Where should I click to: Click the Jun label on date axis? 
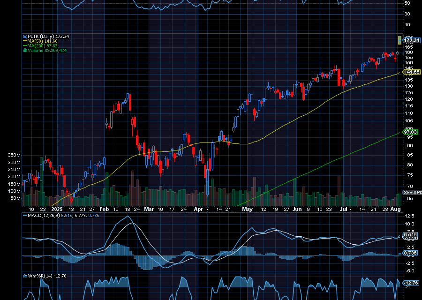(x=297, y=209)
